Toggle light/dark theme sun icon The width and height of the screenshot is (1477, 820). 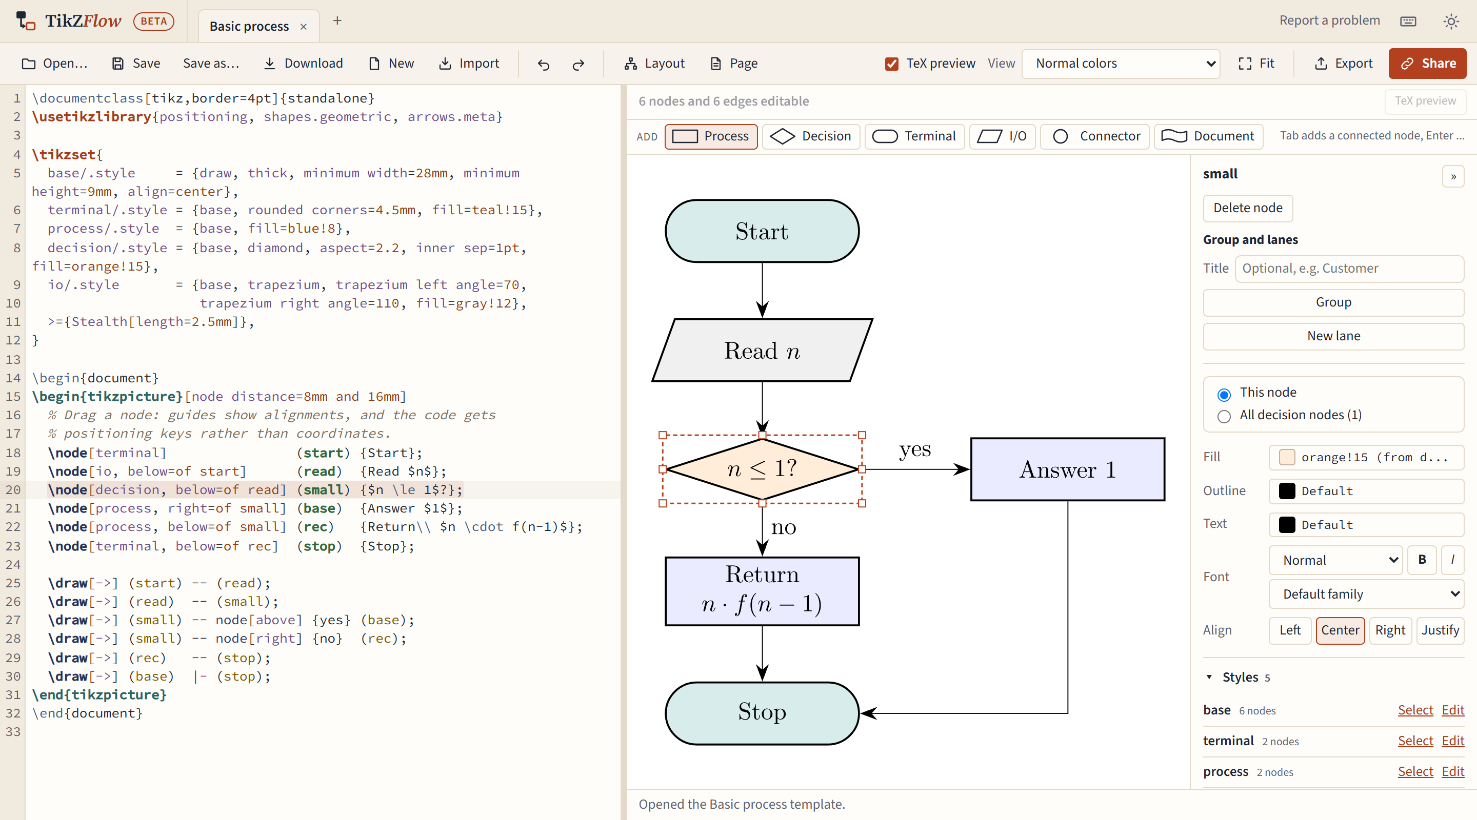coord(1451,21)
